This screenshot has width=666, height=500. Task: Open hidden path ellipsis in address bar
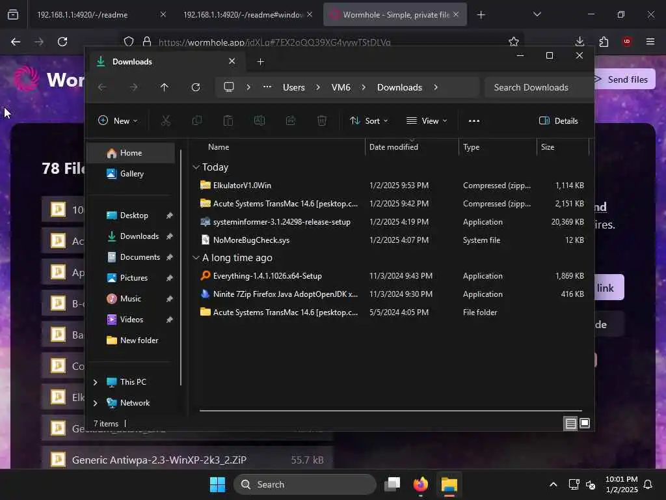[267, 87]
